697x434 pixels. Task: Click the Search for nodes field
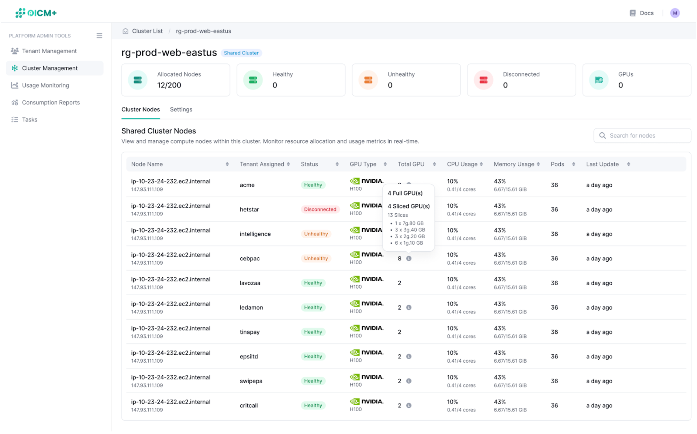coord(642,135)
